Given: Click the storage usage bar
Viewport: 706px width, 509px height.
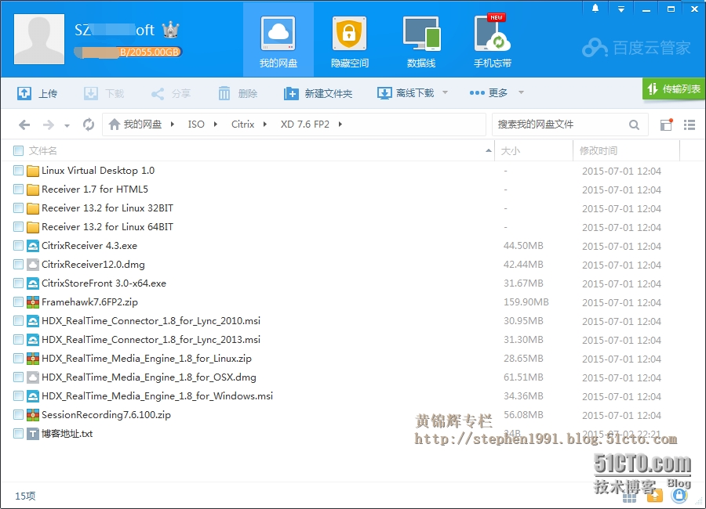Looking at the screenshot, I should (128, 52).
